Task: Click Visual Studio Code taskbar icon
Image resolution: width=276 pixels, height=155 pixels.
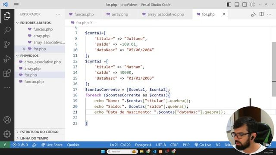Action: [x=154, y=152]
